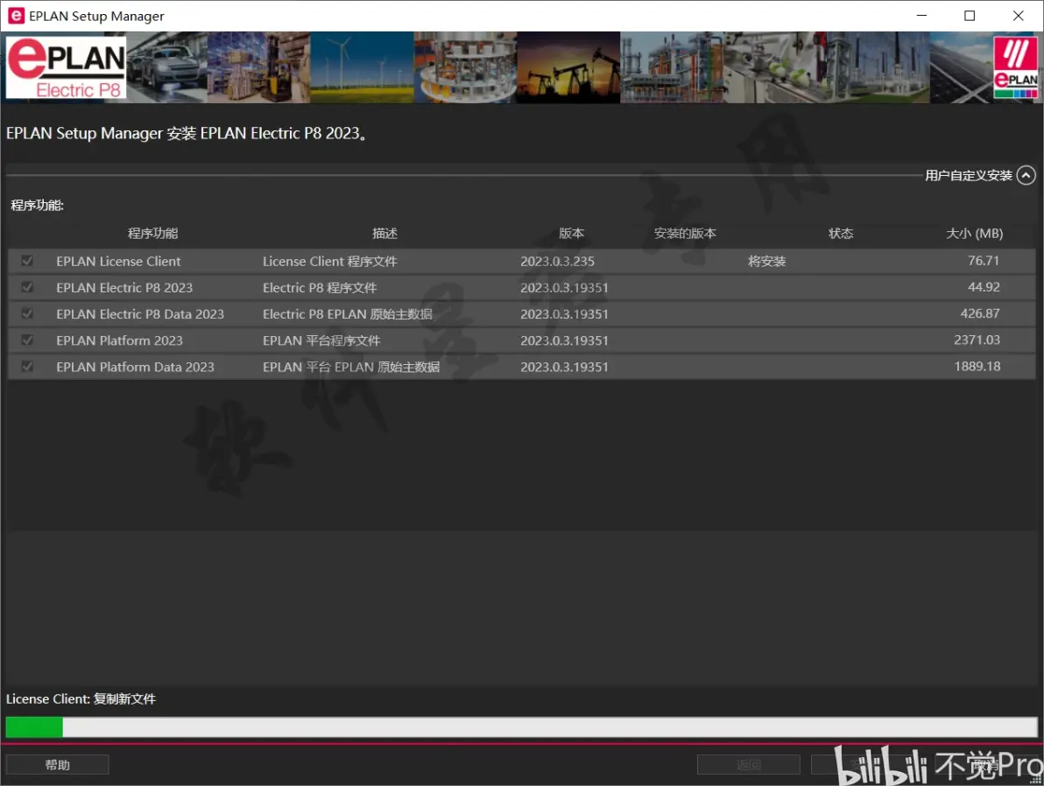Screen dimensions: 1044x786
Task: Click the disabled 返回 back button
Action: (748, 765)
